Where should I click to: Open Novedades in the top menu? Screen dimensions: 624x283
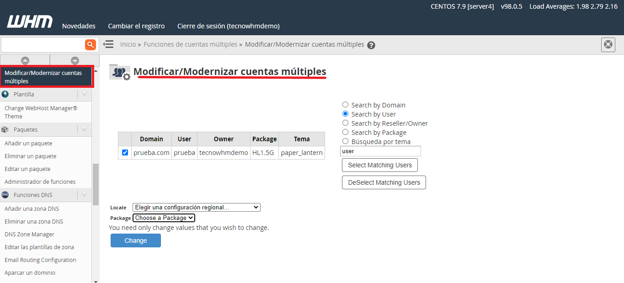point(79,26)
